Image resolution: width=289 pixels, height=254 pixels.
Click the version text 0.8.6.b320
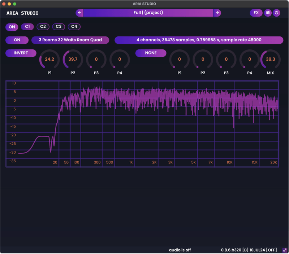(249, 250)
